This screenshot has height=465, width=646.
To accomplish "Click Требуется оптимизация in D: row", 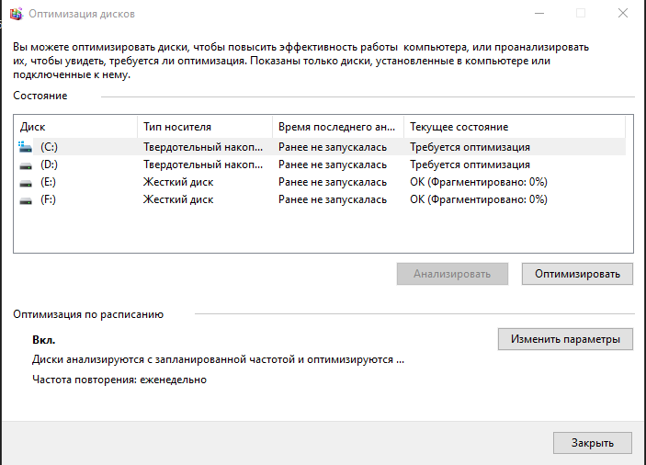I will [470, 164].
